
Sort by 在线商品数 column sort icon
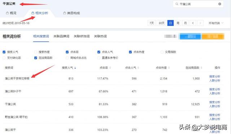tap(201, 68)
